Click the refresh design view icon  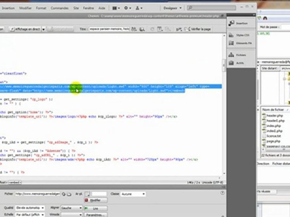tap(152, 29)
